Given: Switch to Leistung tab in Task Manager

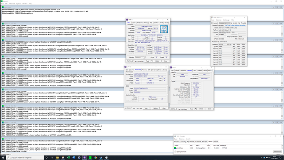Looking at the screenshot, I should click(183, 142).
